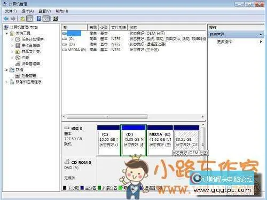The width and height of the screenshot is (267, 200).
Task: Select the (D:) 45.35 GB partition block
Action: (133, 140)
